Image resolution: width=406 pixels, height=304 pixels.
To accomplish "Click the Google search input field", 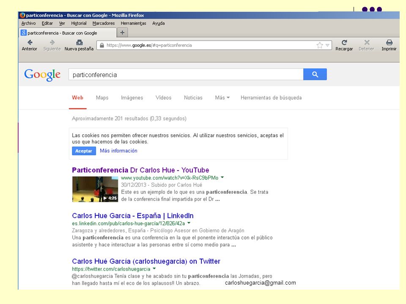I will 186,74.
